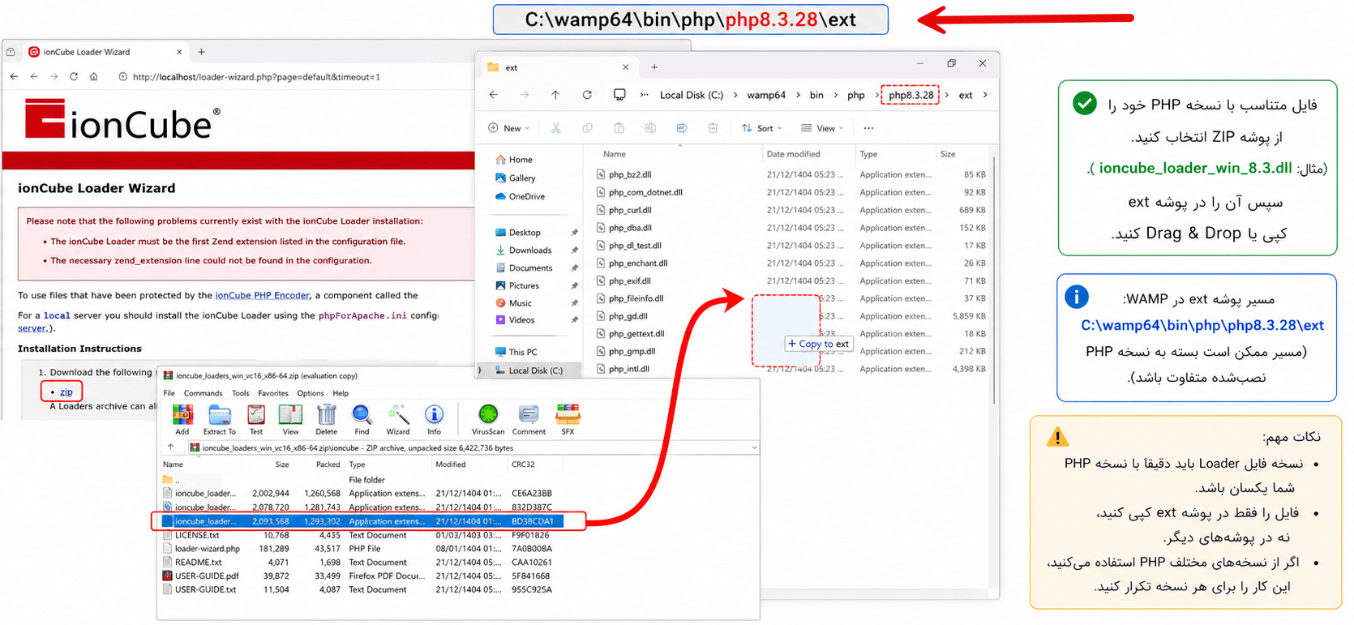1354x625 pixels.
Task: Click Explorer back arrow
Action: pos(494,95)
